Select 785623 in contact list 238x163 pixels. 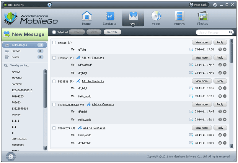tap(16, 102)
